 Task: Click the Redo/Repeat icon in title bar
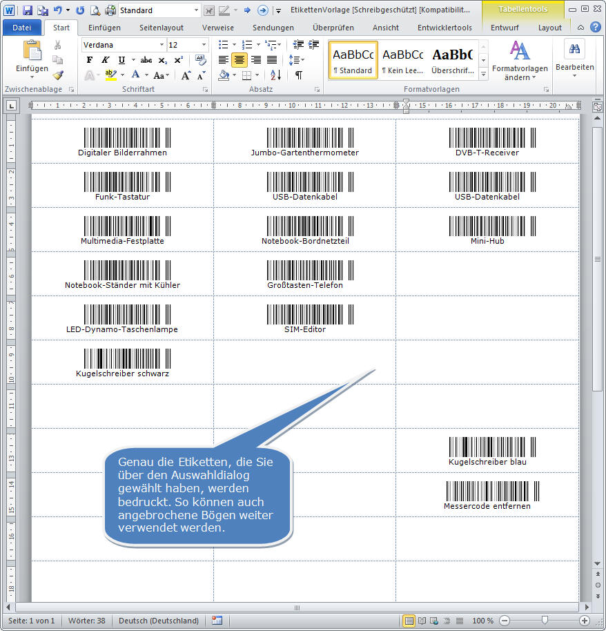(x=80, y=10)
